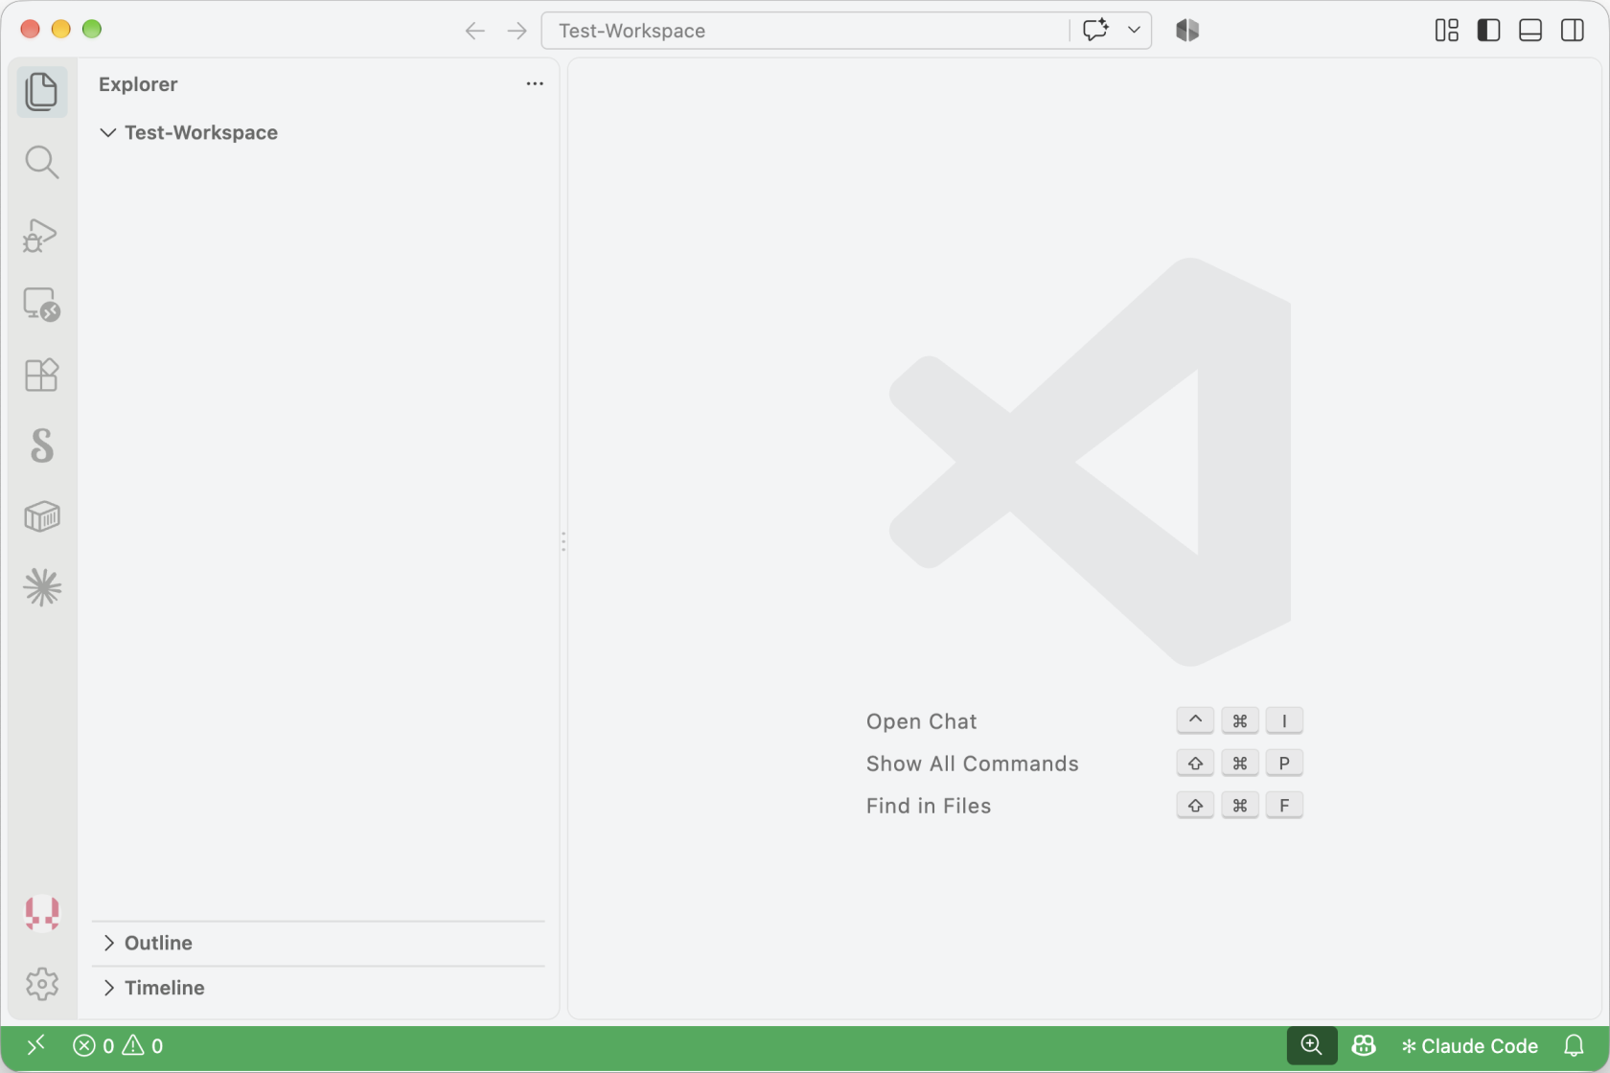Click the hexagon extension icon beside search bar
This screenshot has height=1073, width=1610.
1187,31
